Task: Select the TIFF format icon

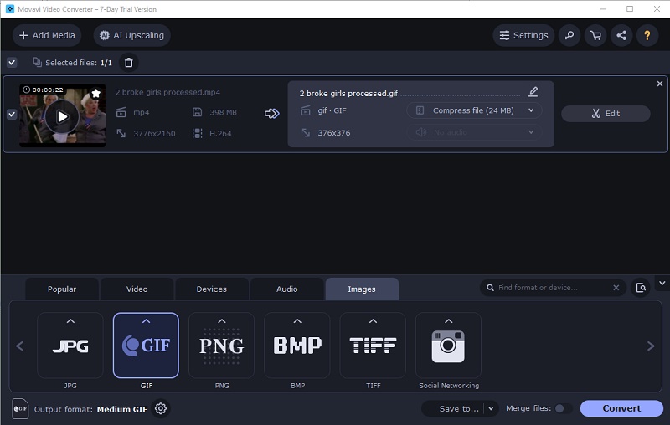Action: [x=373, y=346]
